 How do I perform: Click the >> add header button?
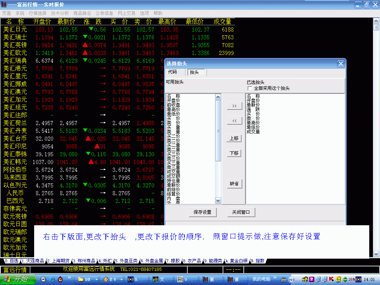[x=235, y=106]
